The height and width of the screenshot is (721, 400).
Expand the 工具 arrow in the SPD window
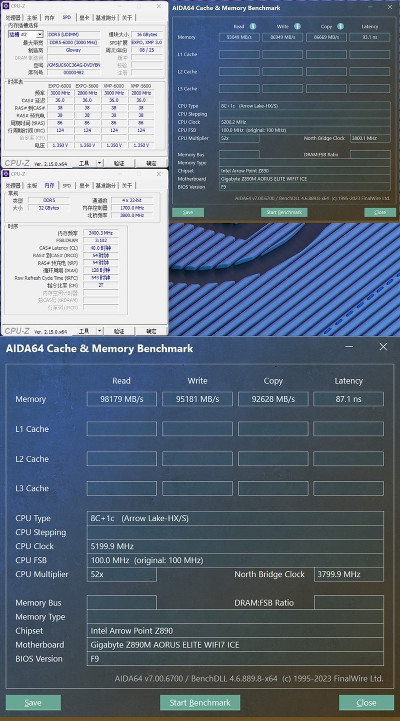coord(99,163)
